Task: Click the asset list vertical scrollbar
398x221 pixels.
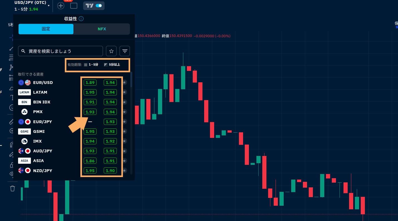Action: coord(131,81)
